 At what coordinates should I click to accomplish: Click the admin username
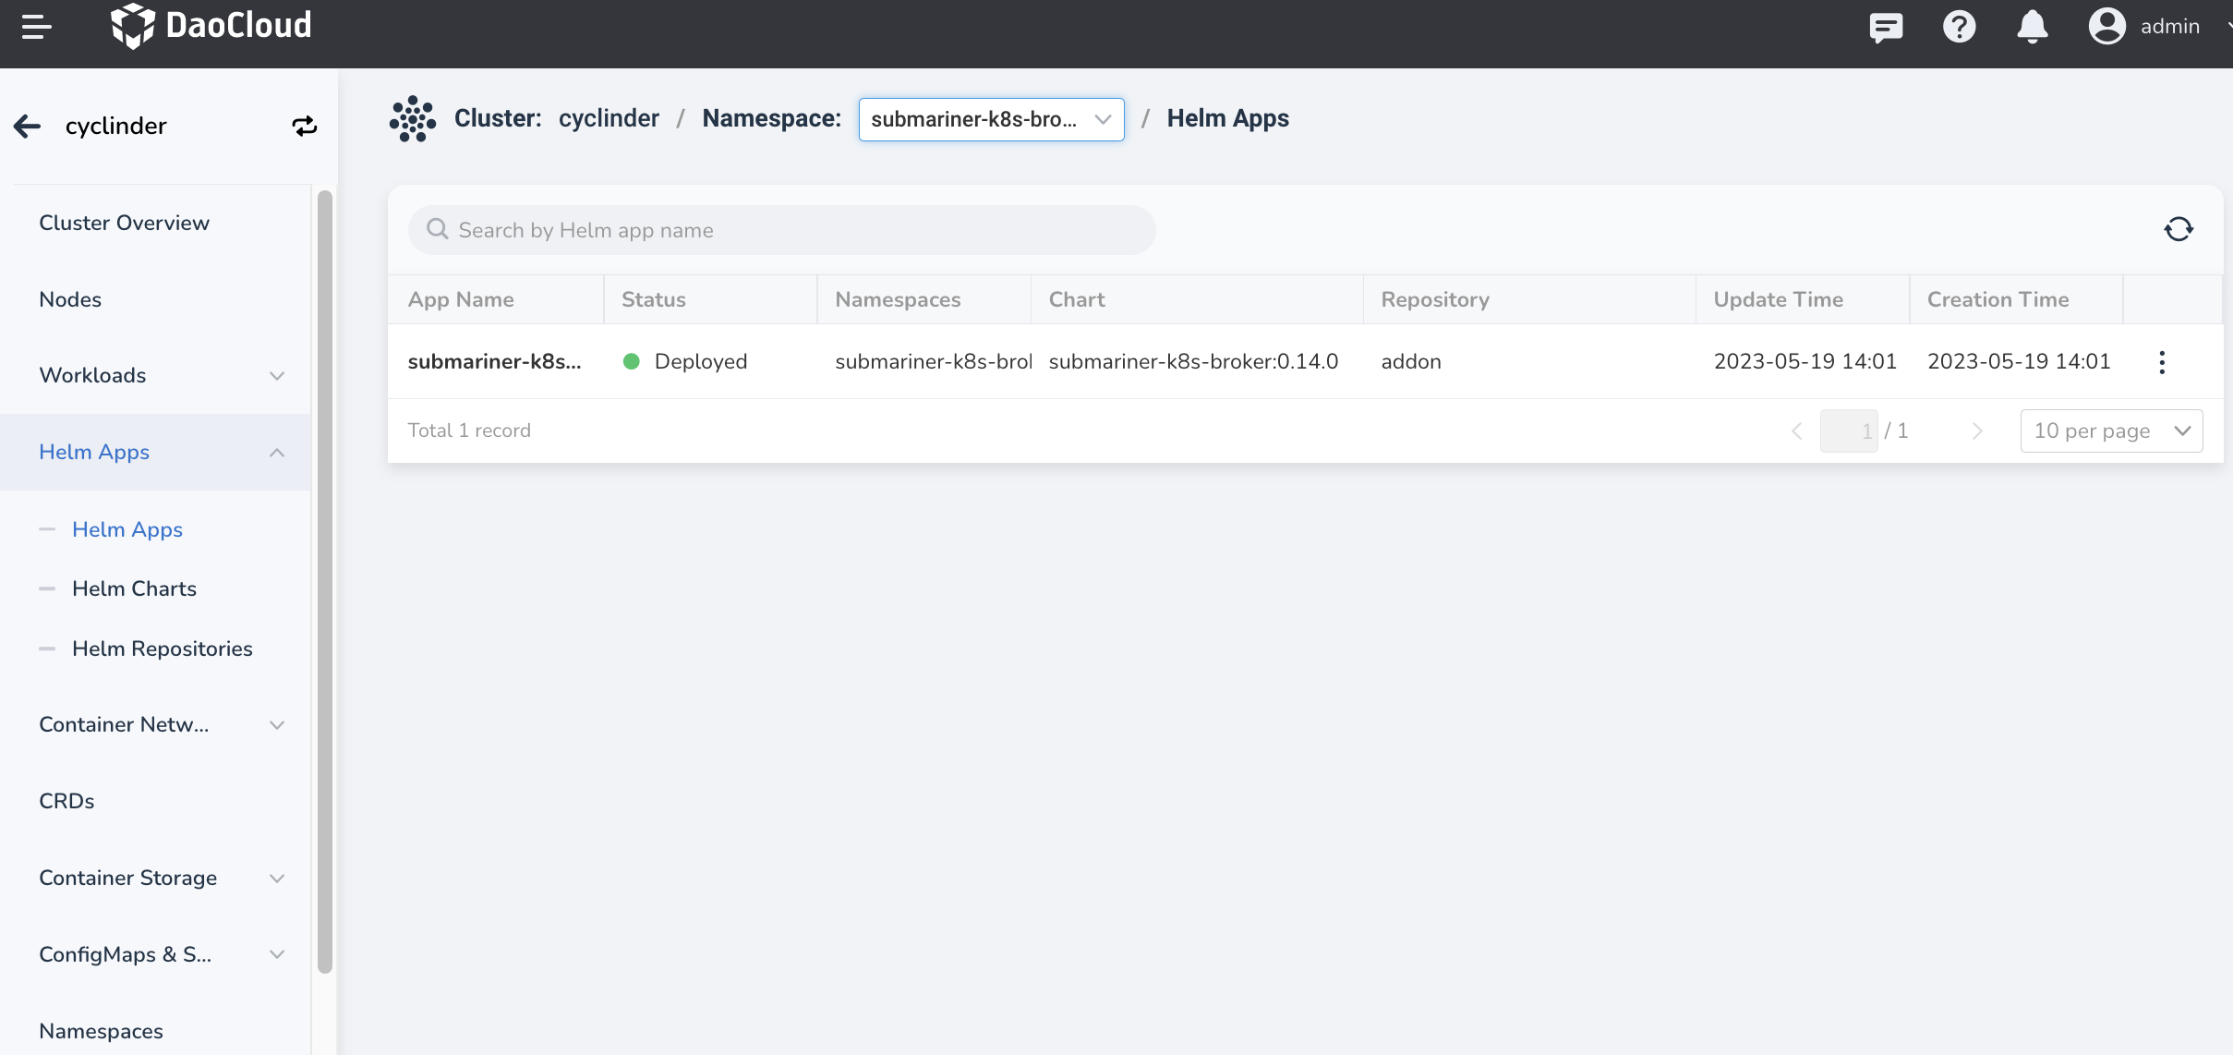coord(2169,27)
